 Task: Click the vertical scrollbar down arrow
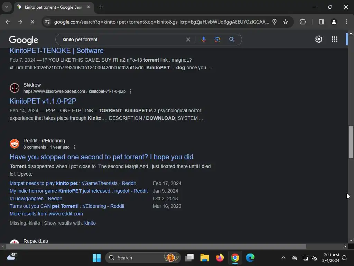point(351,240)
